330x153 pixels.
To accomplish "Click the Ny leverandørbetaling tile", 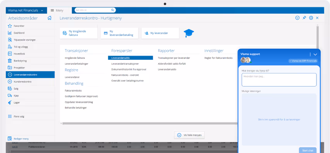I will pos(119,33).
